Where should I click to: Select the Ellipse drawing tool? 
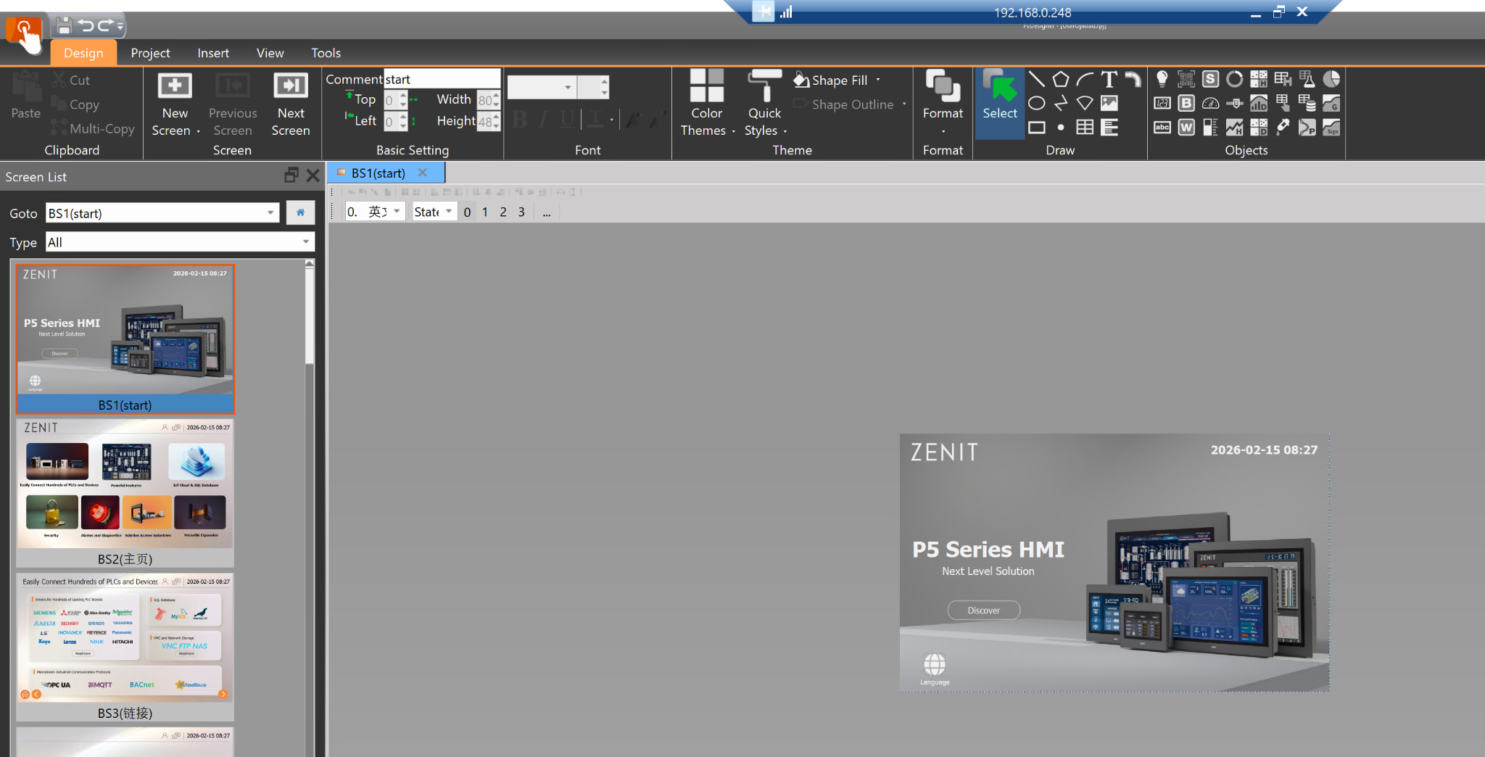coord(1036,104)
